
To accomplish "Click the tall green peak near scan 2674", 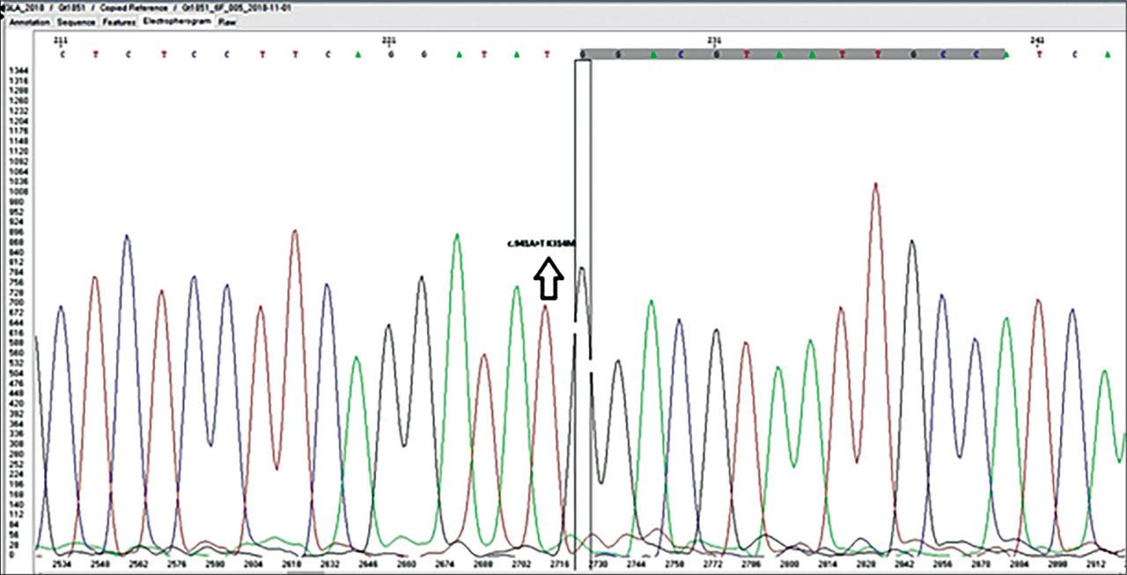I will [456, 240].
